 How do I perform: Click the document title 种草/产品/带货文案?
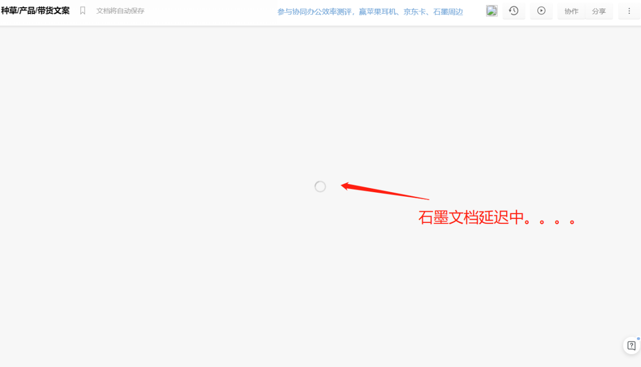pos(35,10)
